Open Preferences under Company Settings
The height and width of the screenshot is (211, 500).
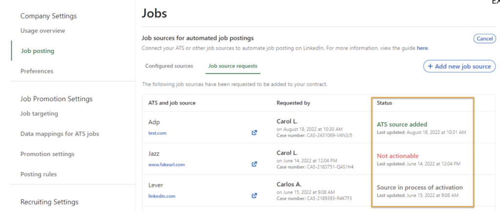(x=37, y=71)
